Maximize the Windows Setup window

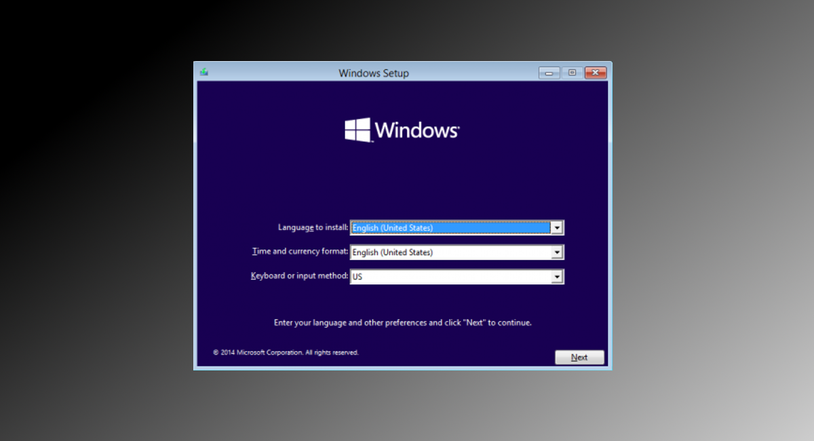click(572, 73)
